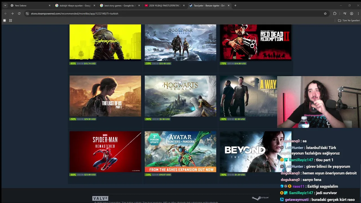Click the streamer webcam overlay

click(319, 102)
